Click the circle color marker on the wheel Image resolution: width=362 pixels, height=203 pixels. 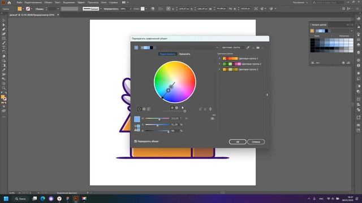(x=169, y=90)
